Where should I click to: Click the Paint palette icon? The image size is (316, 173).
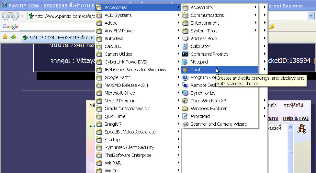click(x=185, y=70)
